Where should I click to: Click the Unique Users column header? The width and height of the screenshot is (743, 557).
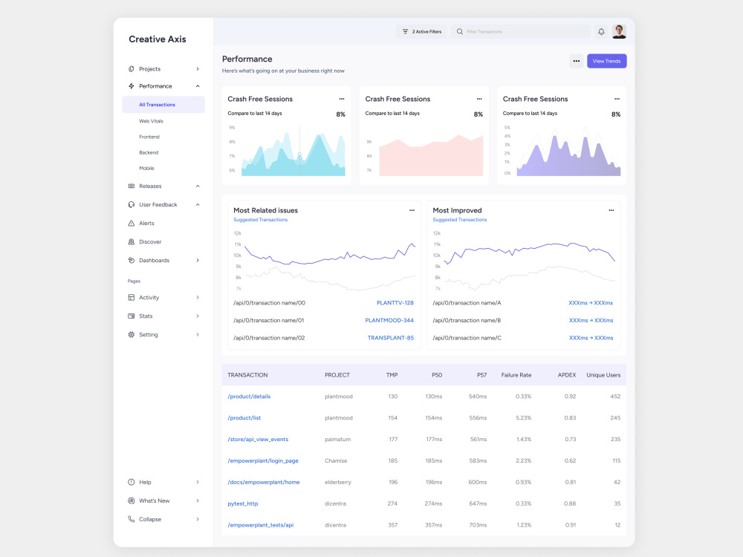click(603, 375)
